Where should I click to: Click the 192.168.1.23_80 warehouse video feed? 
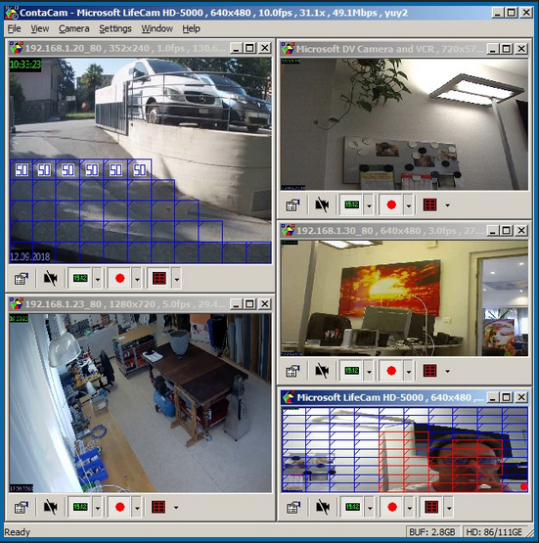tap(141, 403)
